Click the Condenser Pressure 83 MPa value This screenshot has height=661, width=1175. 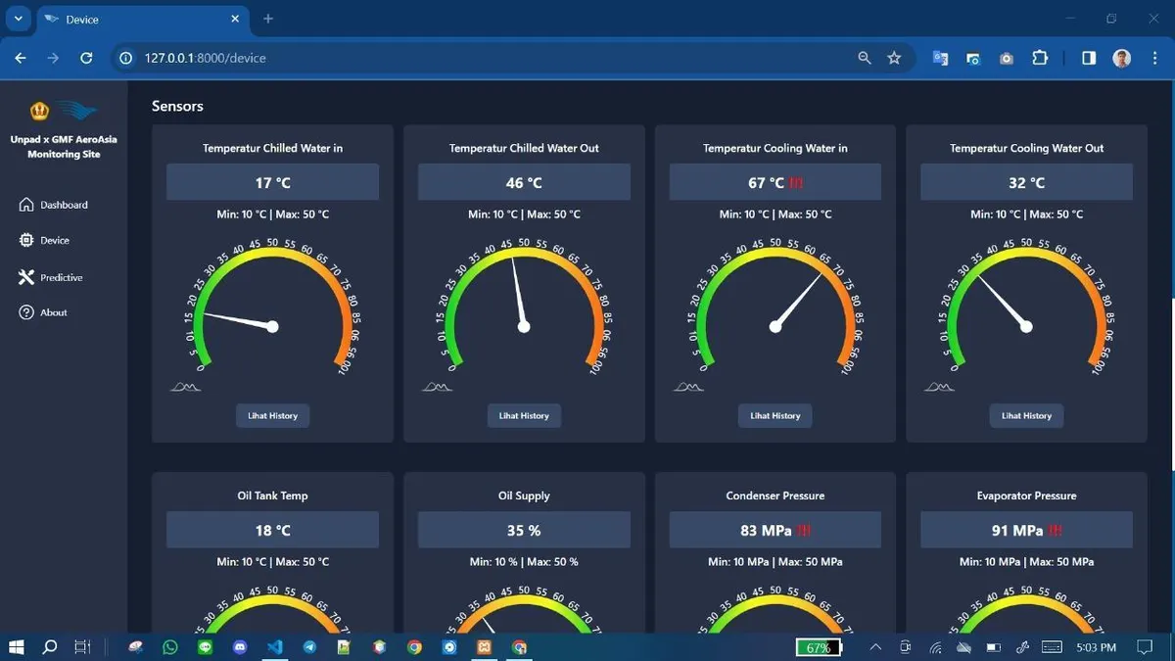(x=775, y=530)
